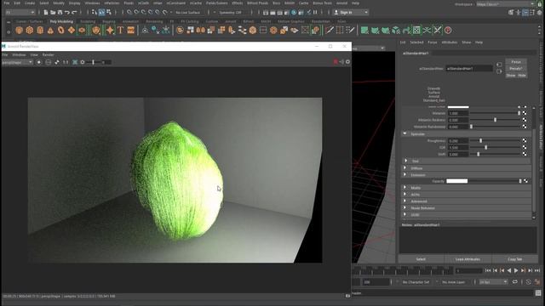Create a polygon cylinder from the shelf
The width and height of the screenshot is (545, 306).
click(40, 31)
